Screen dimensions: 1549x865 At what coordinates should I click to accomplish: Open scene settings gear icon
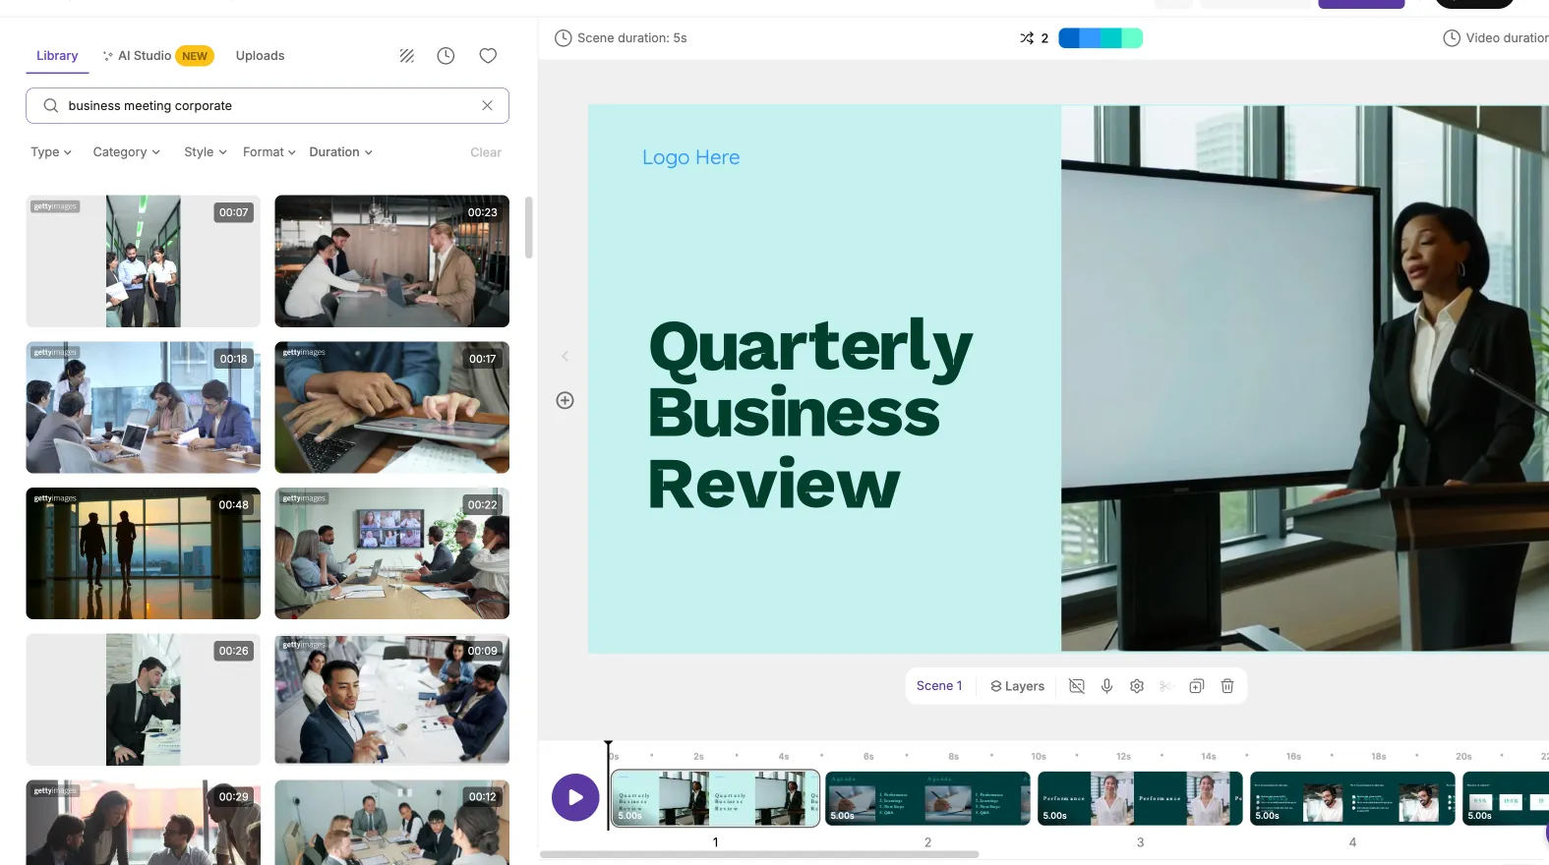tap(1137, 686)
